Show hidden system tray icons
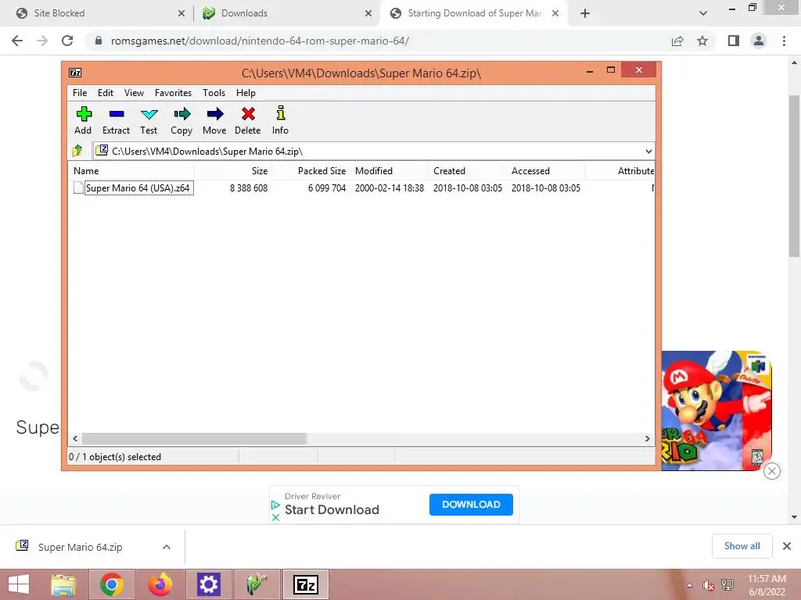 (x=690, y=585)
